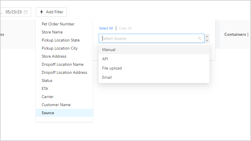Focus the Select Source search field
Image resolution: width=251 pixels, height=141 pixels.
(x=149, y=38)
